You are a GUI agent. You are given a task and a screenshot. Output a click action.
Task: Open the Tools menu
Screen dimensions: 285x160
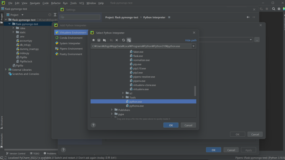(x=73, y=3)
